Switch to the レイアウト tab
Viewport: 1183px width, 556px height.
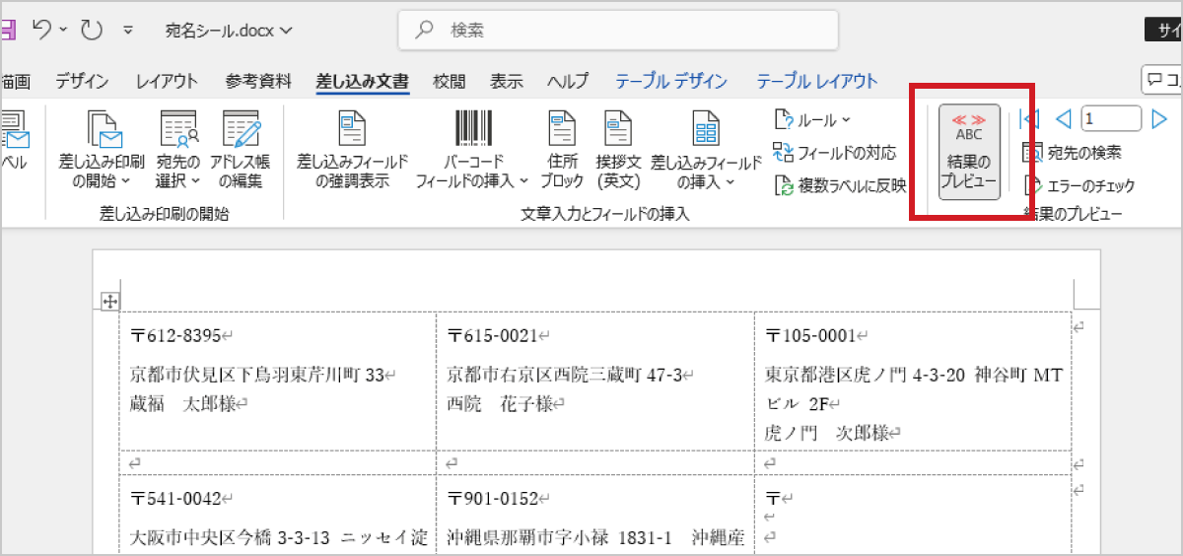(167, 82)
